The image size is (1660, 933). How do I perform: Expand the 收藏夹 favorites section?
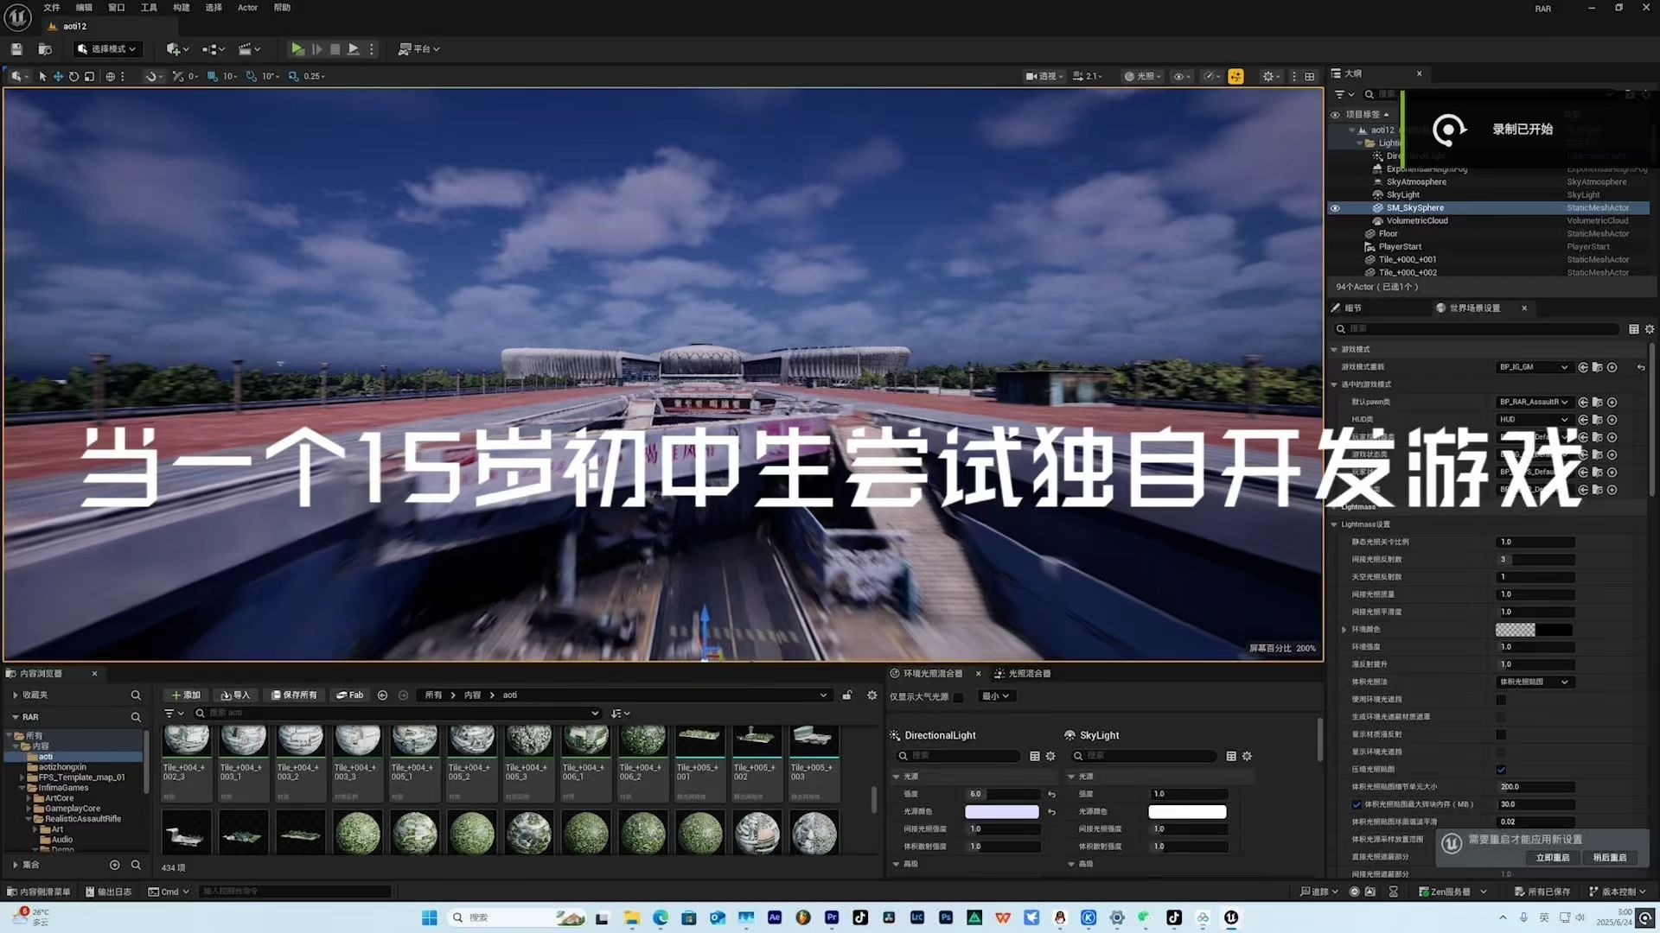(x=15, y=695)
